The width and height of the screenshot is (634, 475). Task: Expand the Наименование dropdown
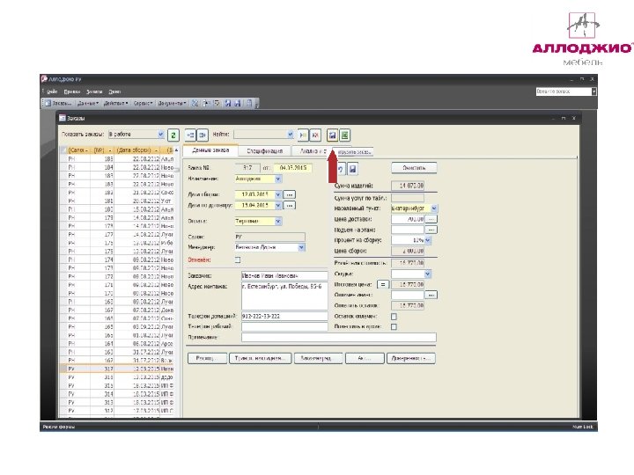tap(278, 179)
